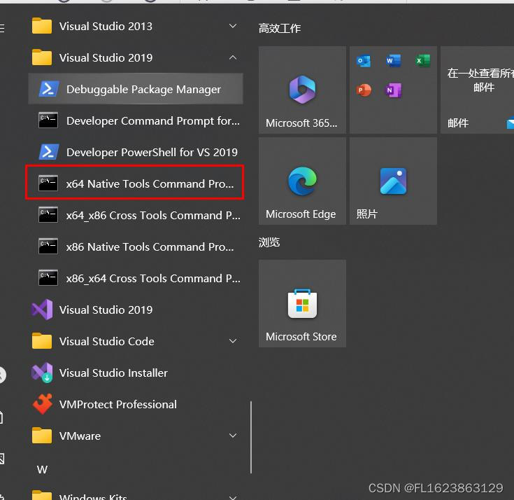Click the Visual Studio Code folder icon
The height and width of the screenshot is (500, 514).
[42, 341]
